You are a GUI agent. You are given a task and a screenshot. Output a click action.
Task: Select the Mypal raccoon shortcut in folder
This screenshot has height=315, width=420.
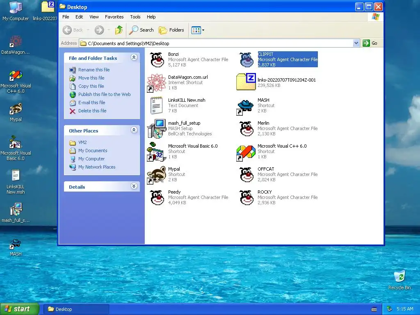coord(157,175)
